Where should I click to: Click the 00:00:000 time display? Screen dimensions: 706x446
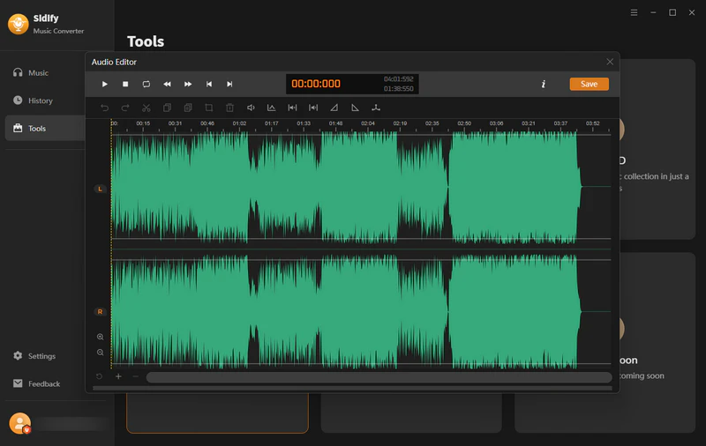click(x=316, y=84)
